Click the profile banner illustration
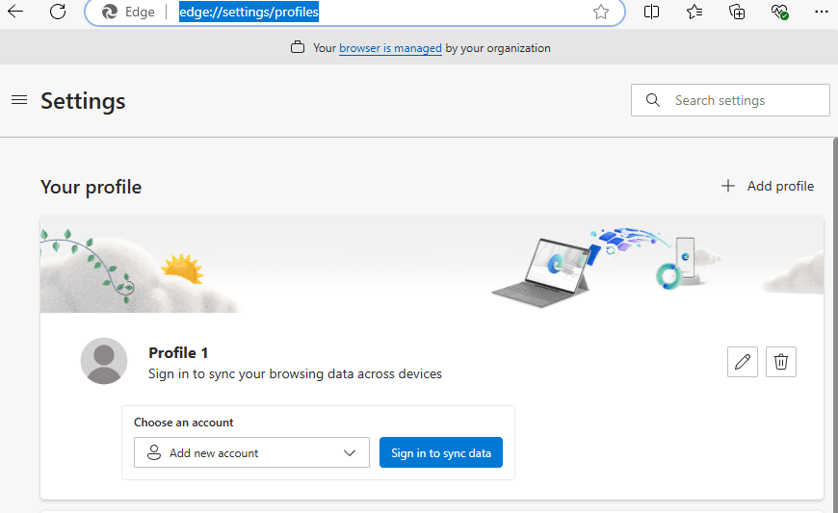 click(432, 265)
